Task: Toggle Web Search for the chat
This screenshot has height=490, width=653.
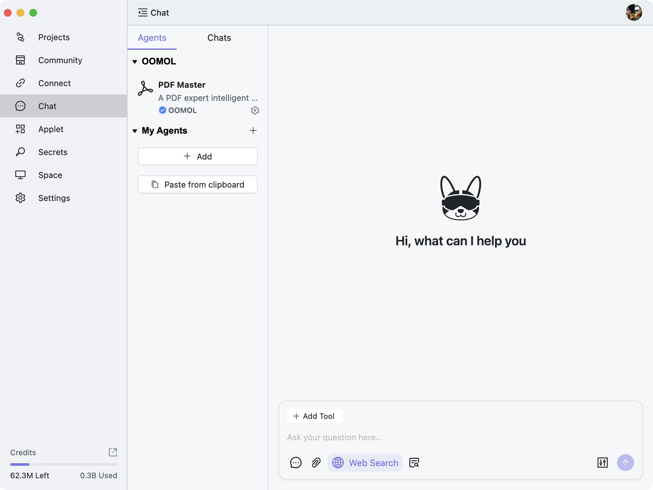Action: 365,462
